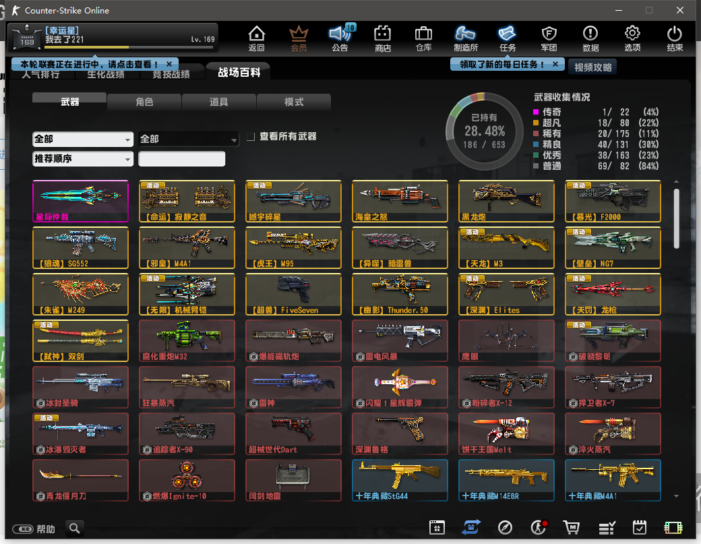The width and height of the screenshot is (701, 544).
Task: Click the 领取了新的每日任务 banner text
Action: [501, 64]
